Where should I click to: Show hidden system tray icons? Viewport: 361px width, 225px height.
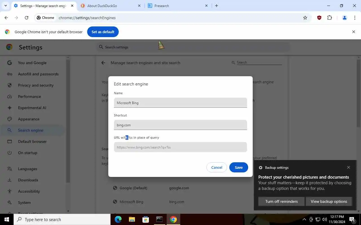(x=304, y=219)
